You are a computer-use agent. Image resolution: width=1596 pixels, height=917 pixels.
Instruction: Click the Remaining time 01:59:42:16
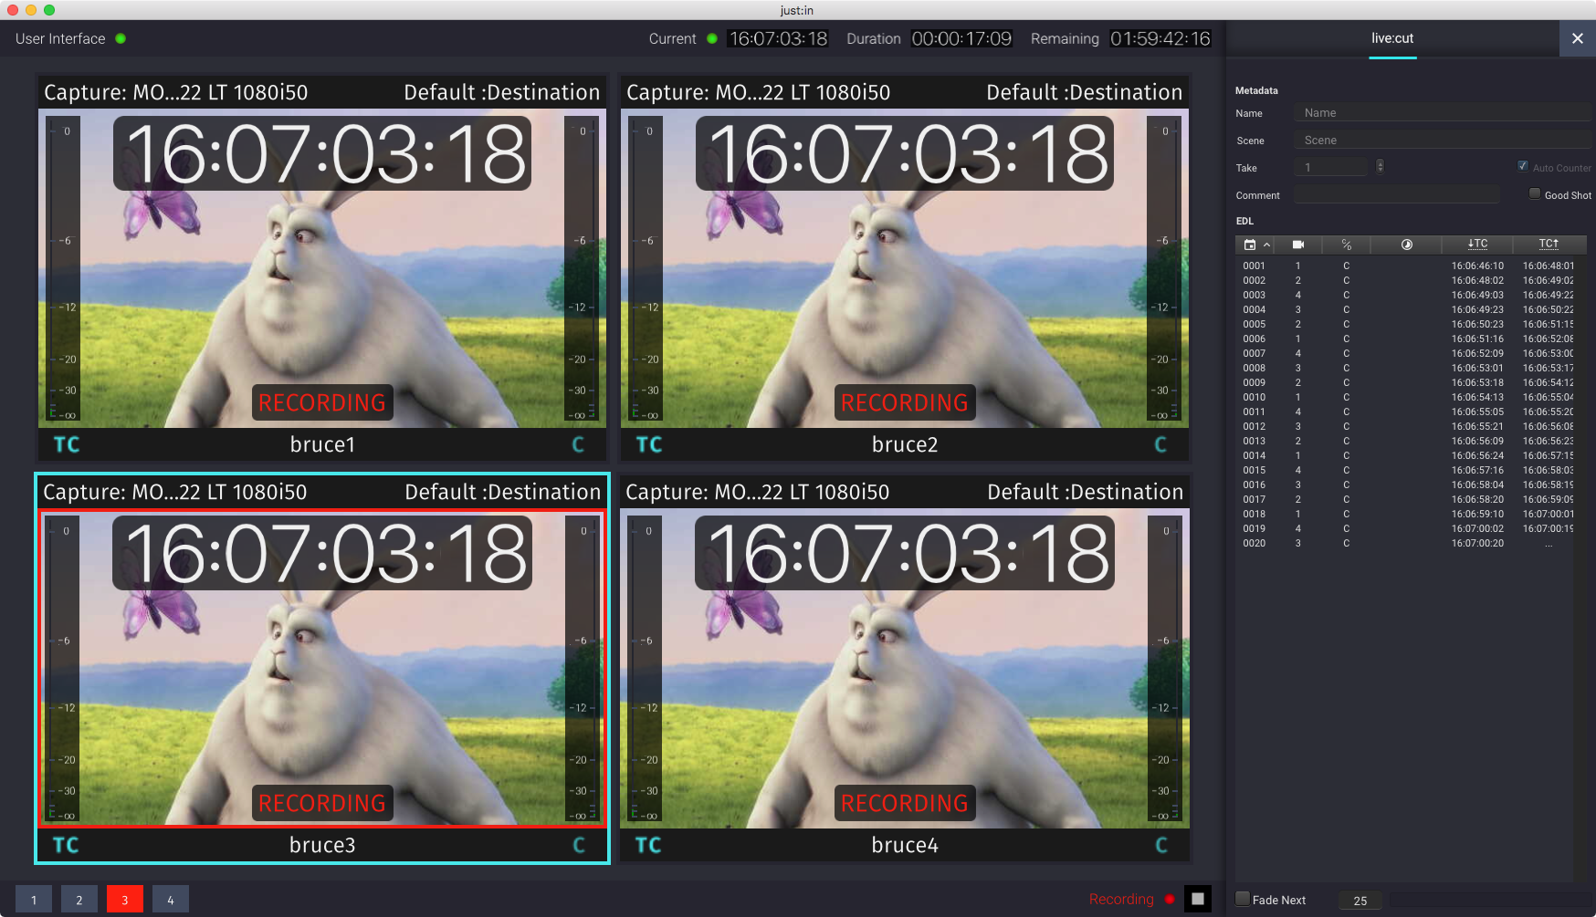pos(1160,38)
